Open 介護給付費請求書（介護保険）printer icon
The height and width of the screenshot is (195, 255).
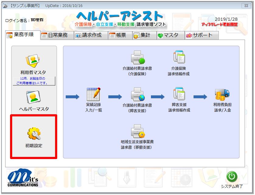coord(137,58)
